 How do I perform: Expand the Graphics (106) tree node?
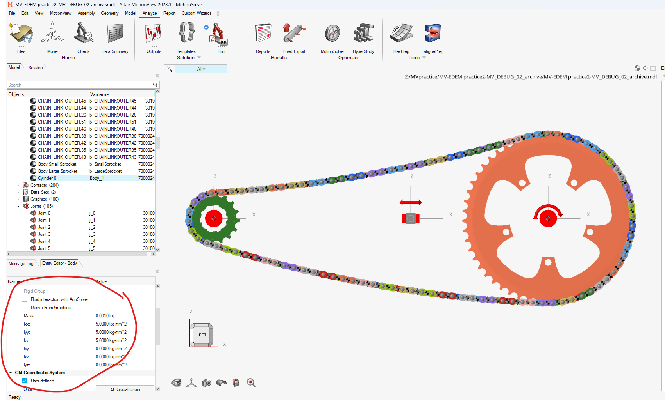[18, 199]
